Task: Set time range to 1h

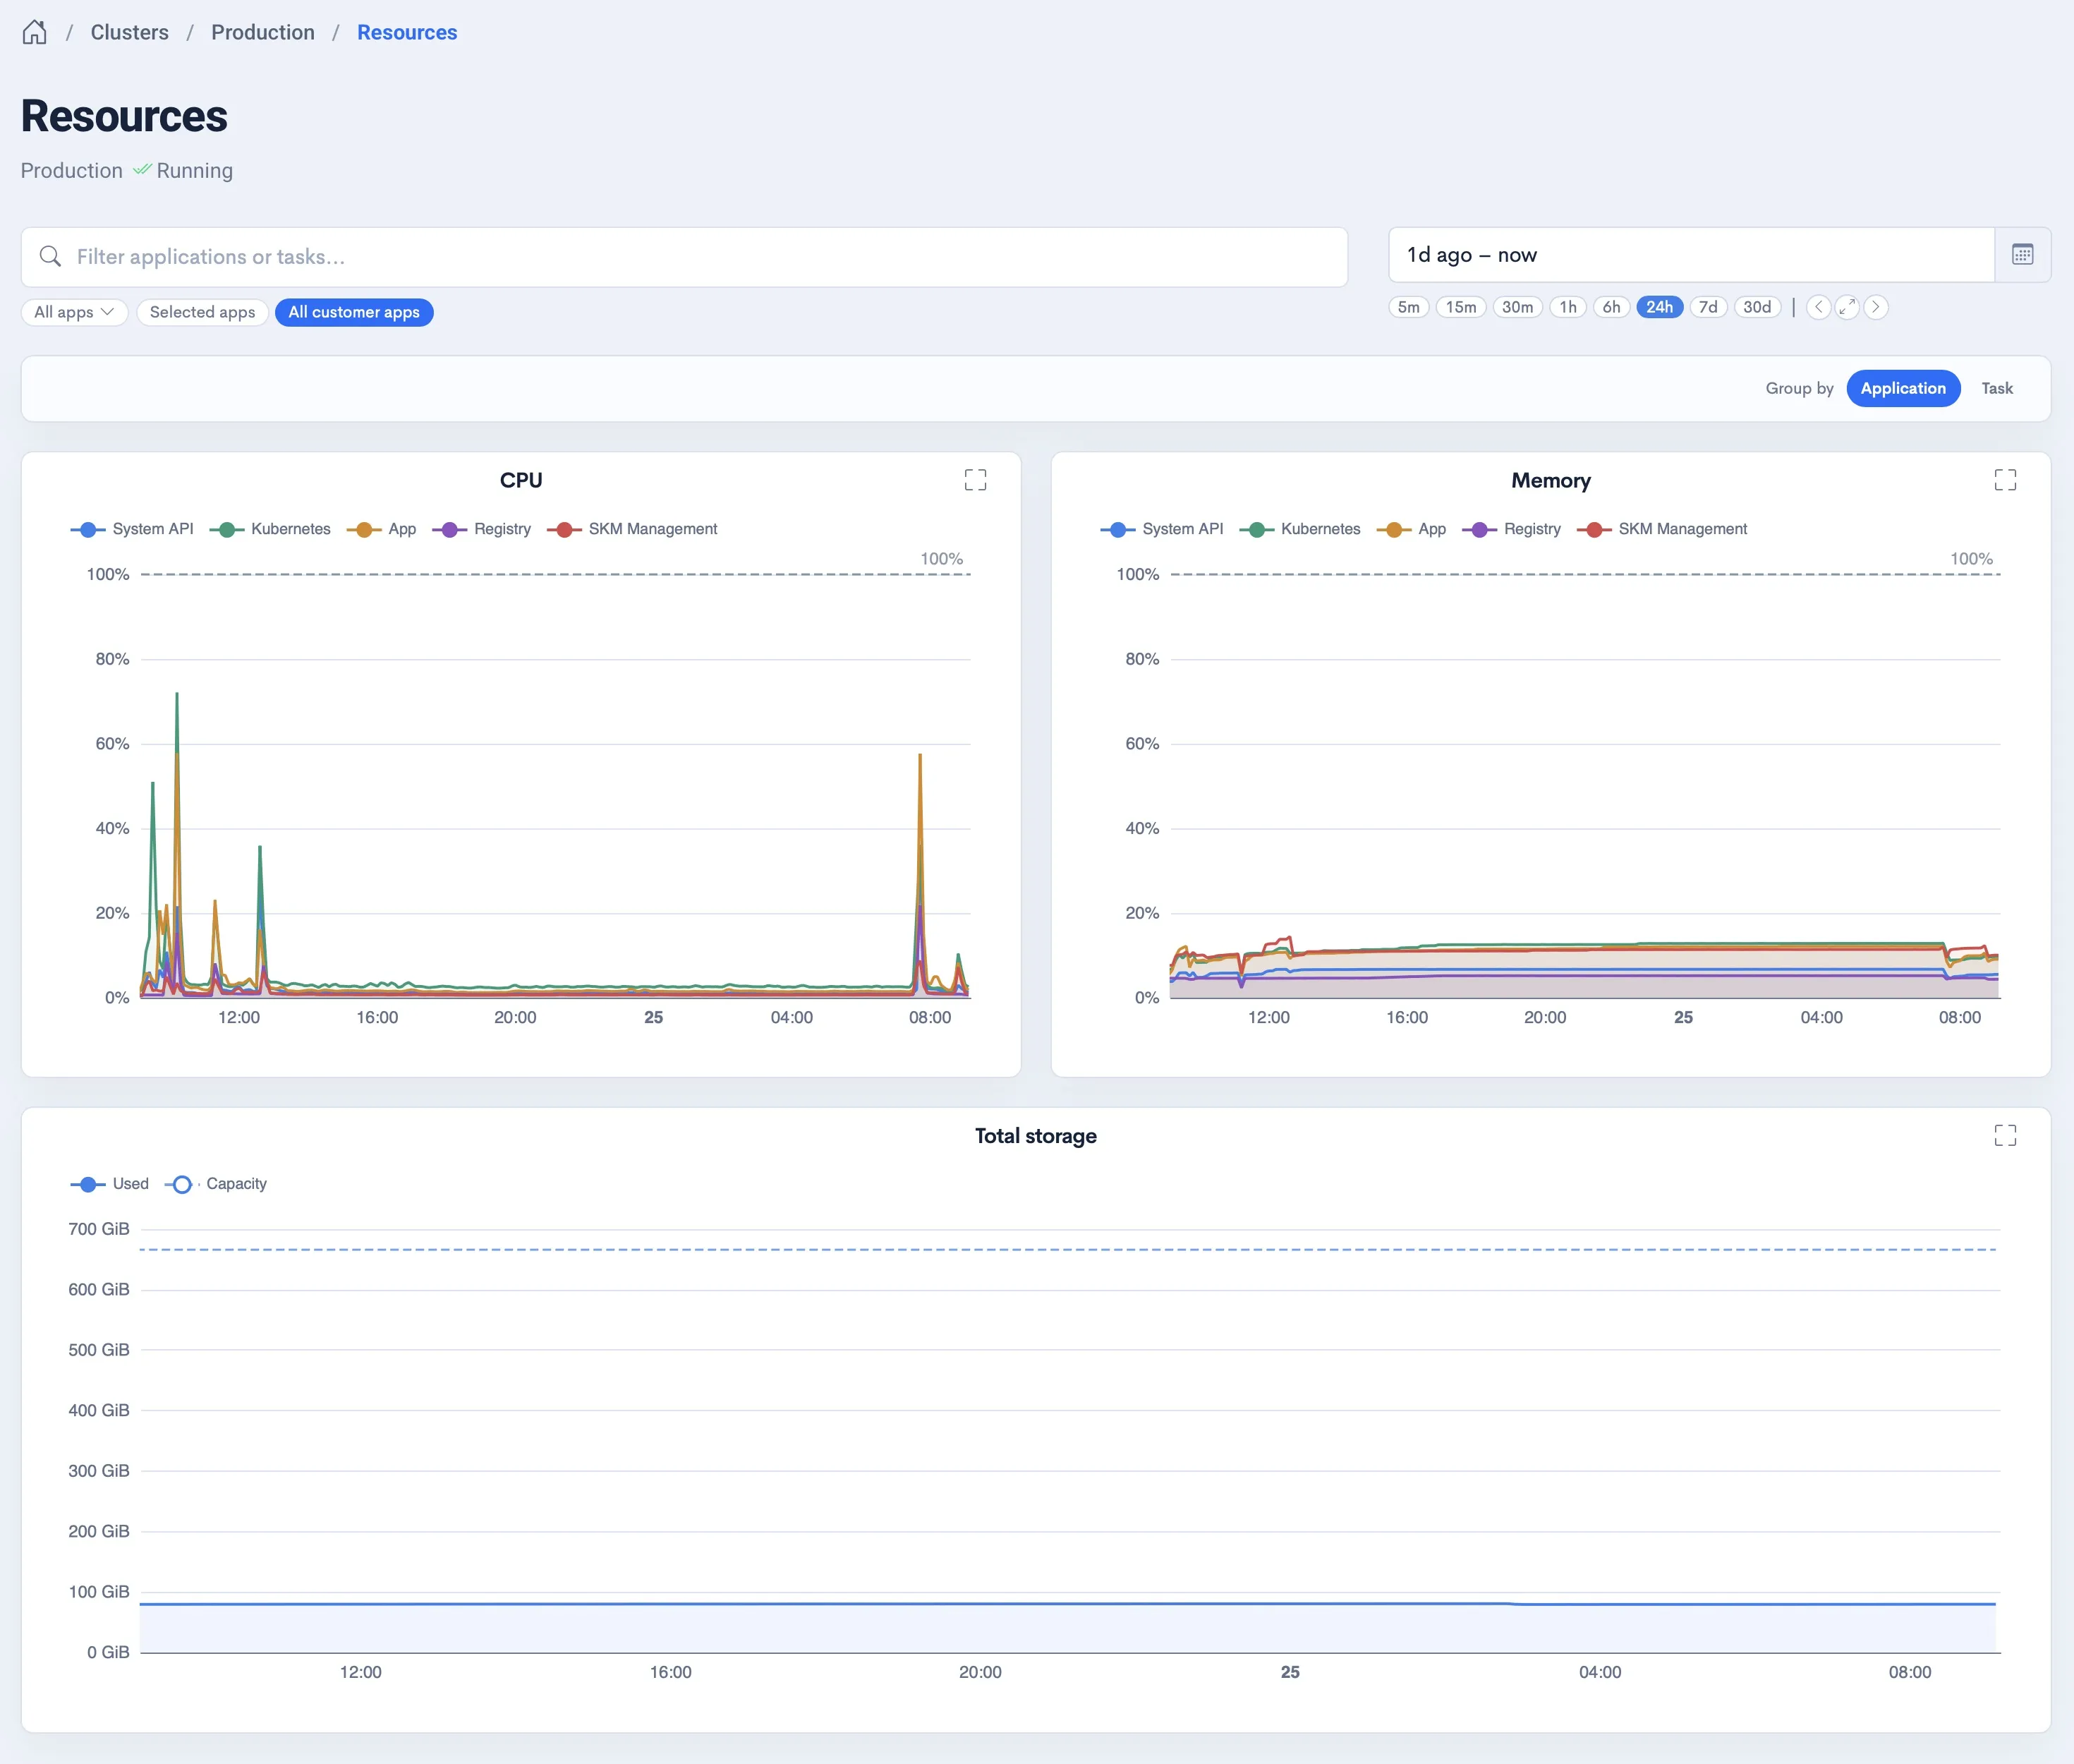Action: click(x=1567, y=307)
